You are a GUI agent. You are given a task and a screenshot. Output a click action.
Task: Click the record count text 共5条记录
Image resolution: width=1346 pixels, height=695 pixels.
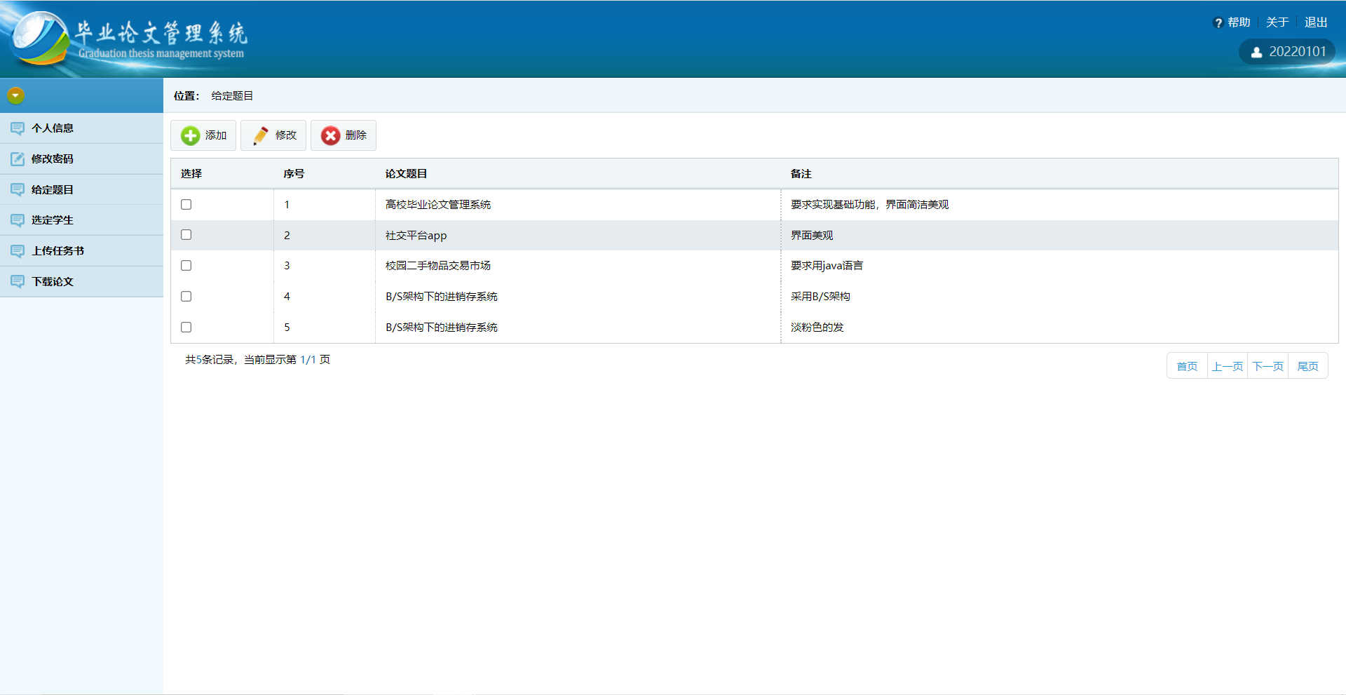209,360
